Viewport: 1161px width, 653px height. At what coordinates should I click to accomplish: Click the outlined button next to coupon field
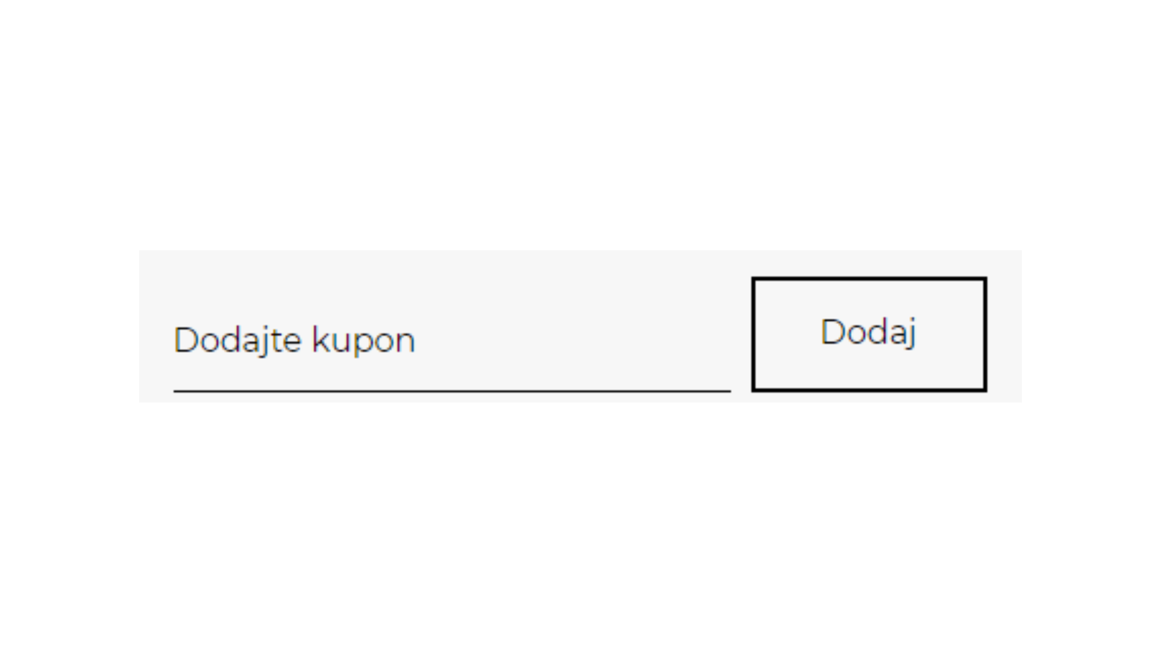(869, 334)
